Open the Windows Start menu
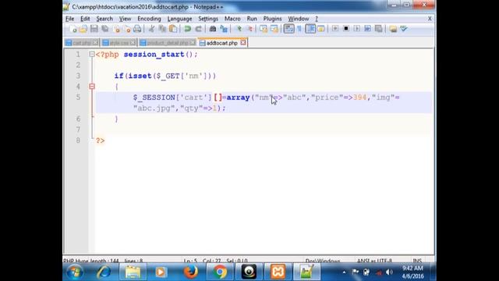The image size is (499, 281). click(75, 272)
